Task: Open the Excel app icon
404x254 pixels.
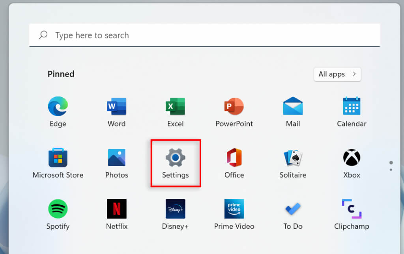Action: tap(176, 106)
